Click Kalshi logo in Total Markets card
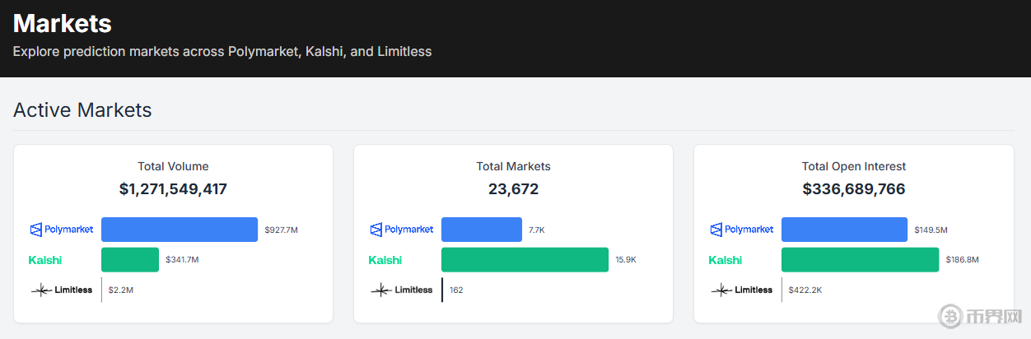The image size is (1031, 339). (385, 260)
